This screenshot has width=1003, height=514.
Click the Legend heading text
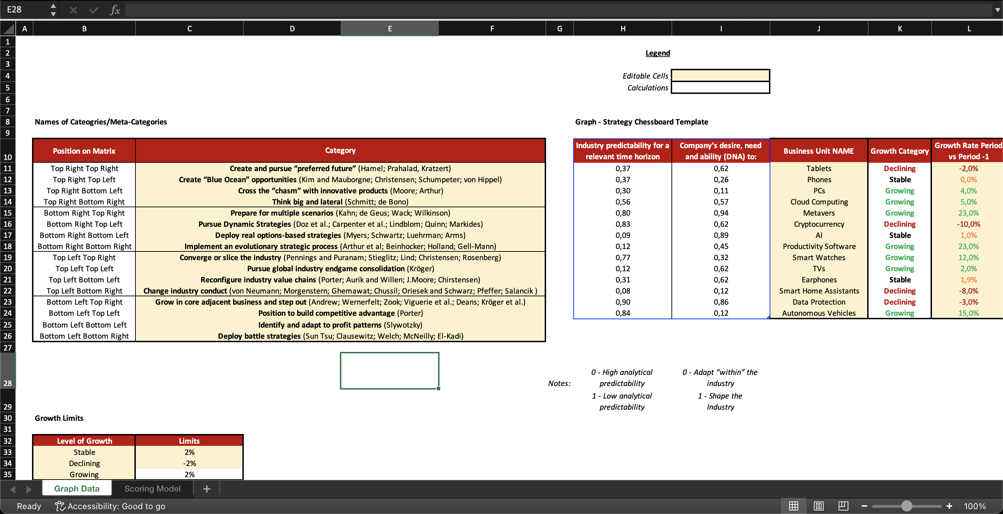658,53
